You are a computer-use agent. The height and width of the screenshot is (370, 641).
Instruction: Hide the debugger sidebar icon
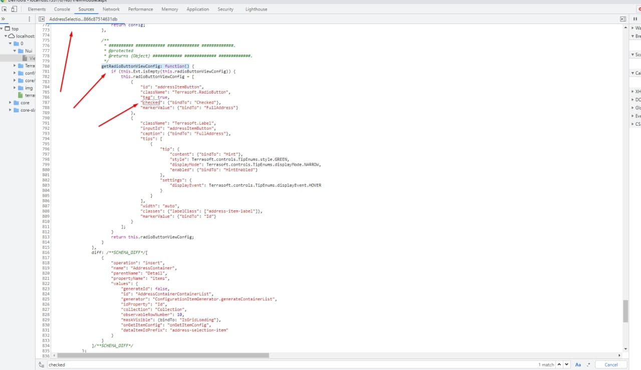(623, 19)
